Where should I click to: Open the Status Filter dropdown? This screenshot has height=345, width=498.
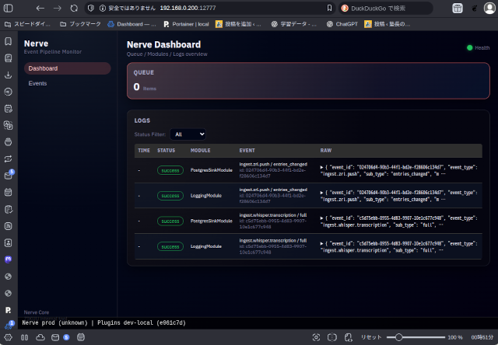pos(188,134)
